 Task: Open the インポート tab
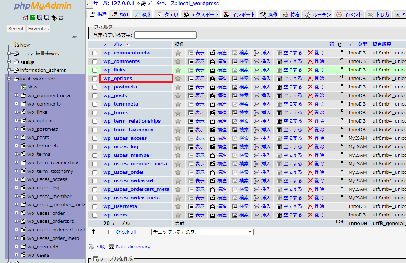(x=239, y=15)
